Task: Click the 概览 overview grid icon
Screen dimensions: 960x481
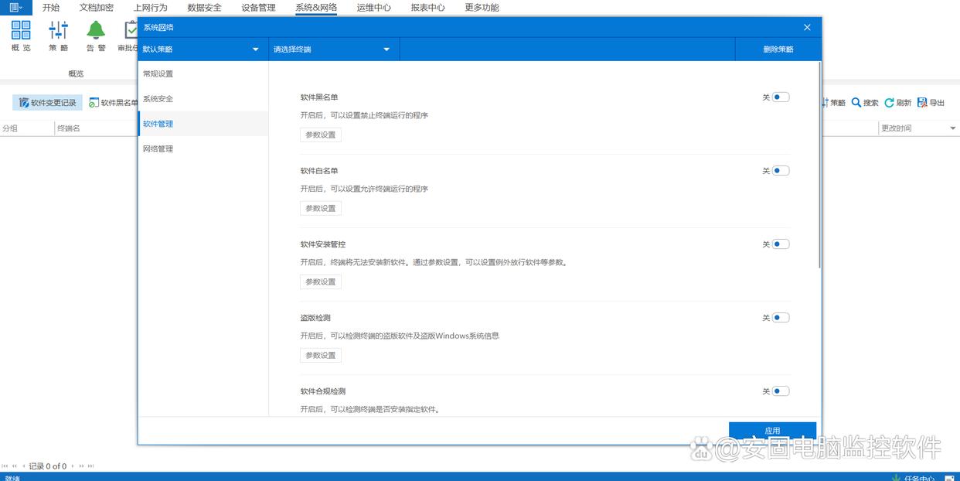Action: tap(21, 31)
